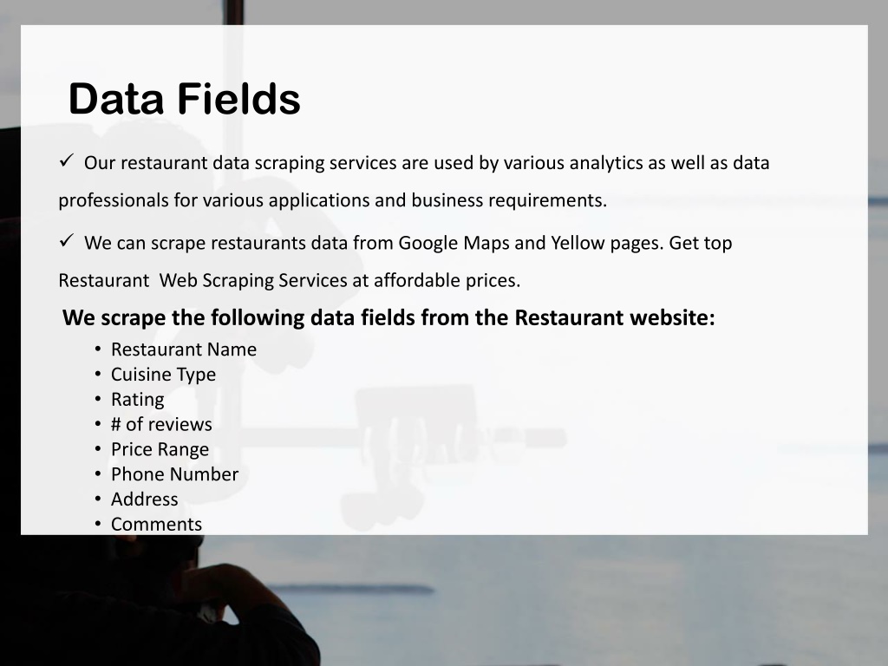The image size is (888, 666).
Task: Click the Data Fields heading
Action: point(184,99)
